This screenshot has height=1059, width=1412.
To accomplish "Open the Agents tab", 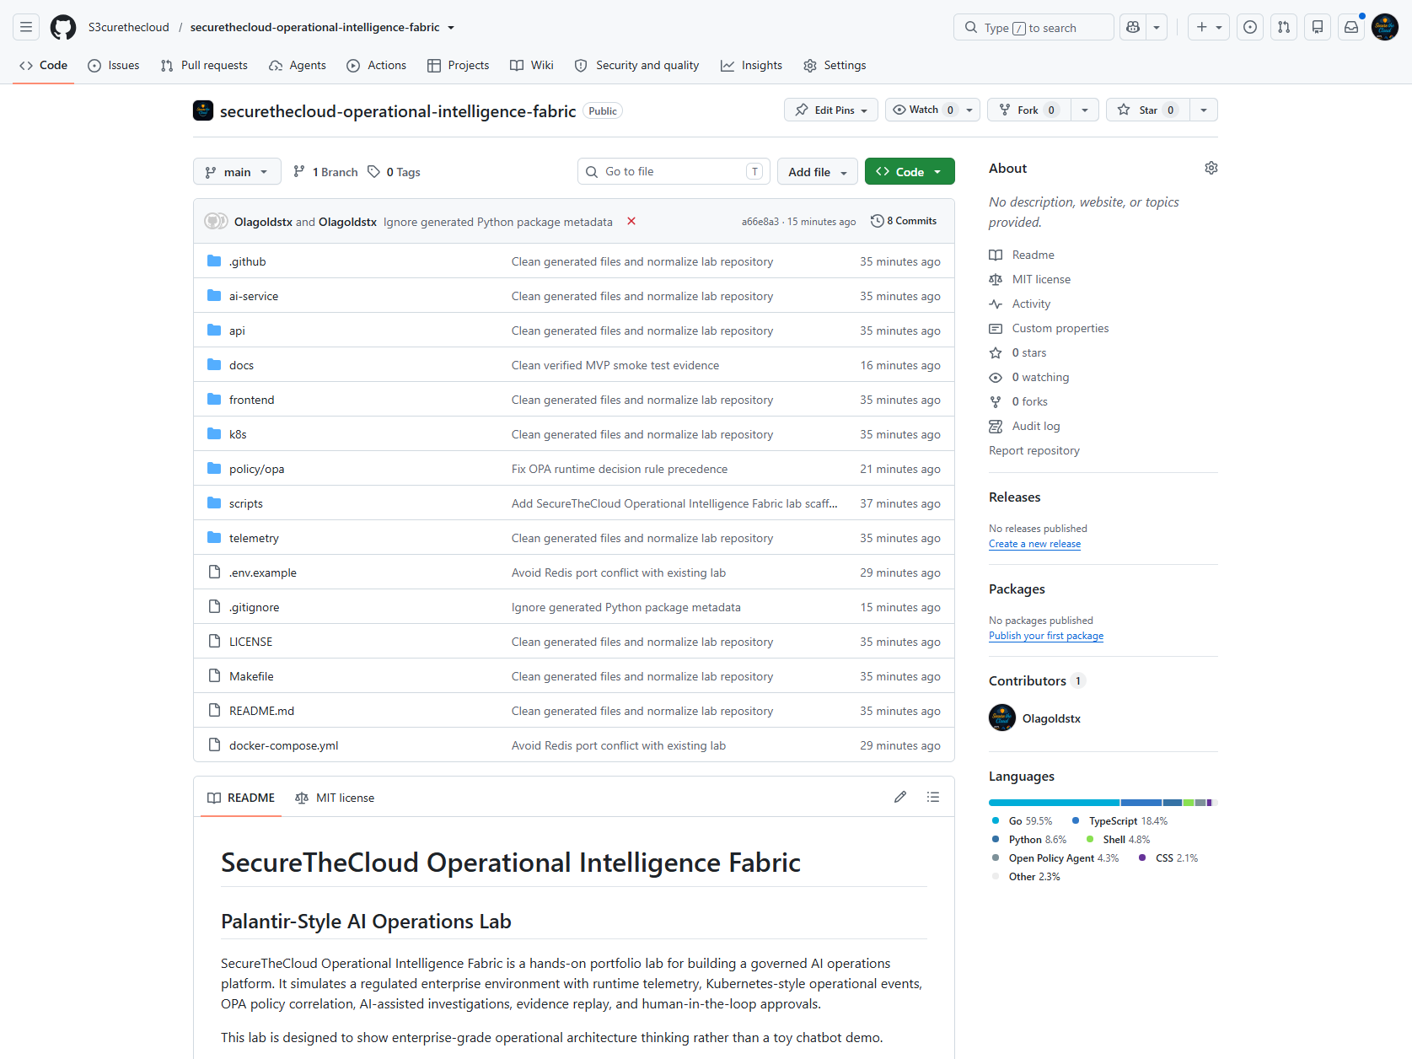I will [298, 65].
